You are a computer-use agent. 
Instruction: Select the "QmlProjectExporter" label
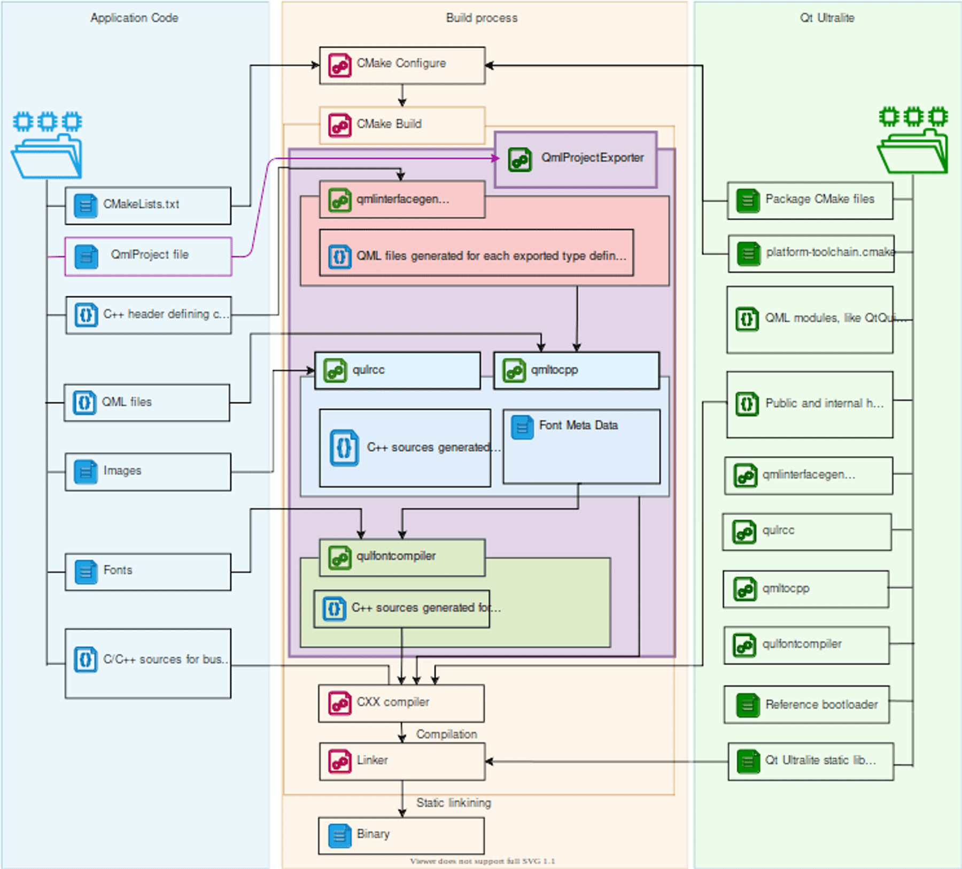[592, 158]
